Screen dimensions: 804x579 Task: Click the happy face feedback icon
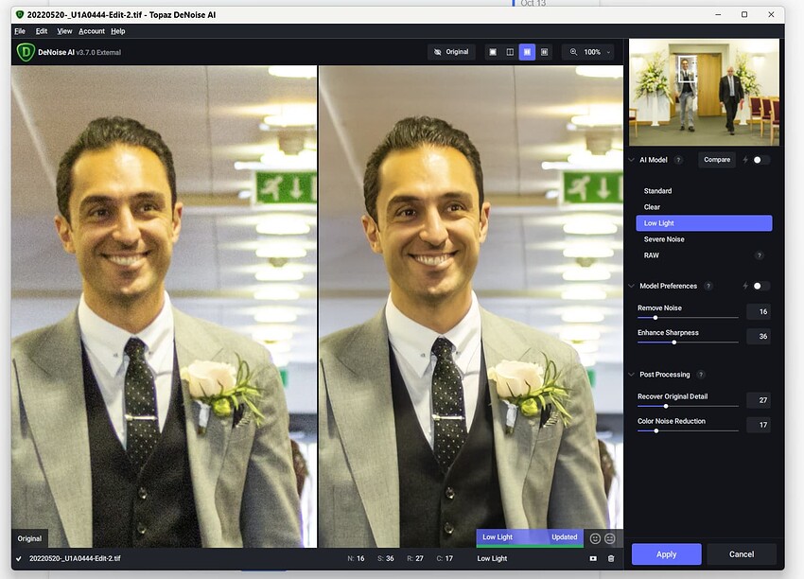pyautogui.click(x=595, y=538)
